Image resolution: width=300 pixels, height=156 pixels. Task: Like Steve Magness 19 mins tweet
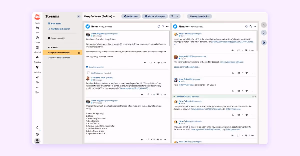coord(158,63)
